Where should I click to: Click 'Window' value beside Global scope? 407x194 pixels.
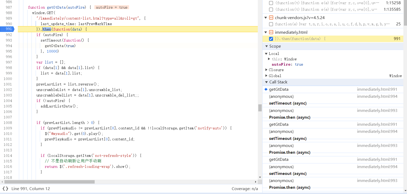point(395,76)
